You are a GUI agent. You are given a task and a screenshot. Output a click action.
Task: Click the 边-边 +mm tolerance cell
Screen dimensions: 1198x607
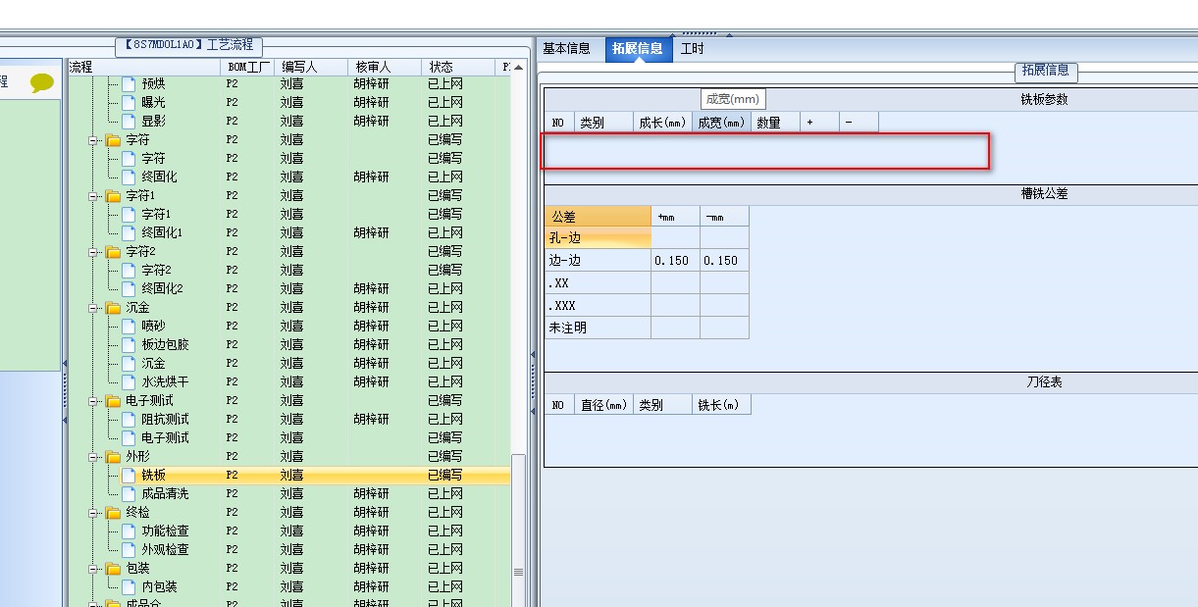675,261
